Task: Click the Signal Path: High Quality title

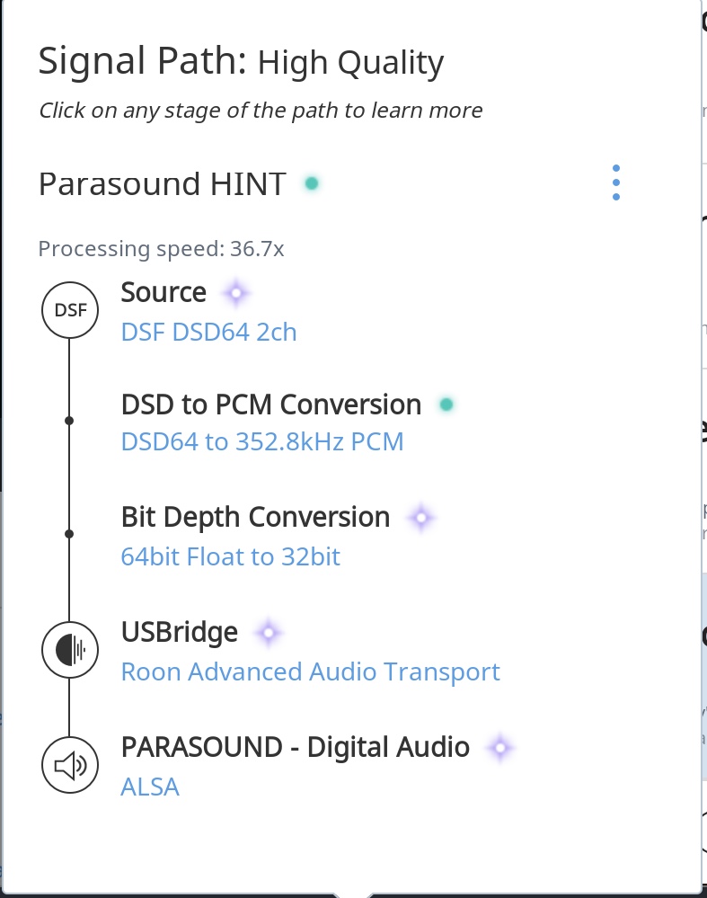Action: (x=241, y=61)
